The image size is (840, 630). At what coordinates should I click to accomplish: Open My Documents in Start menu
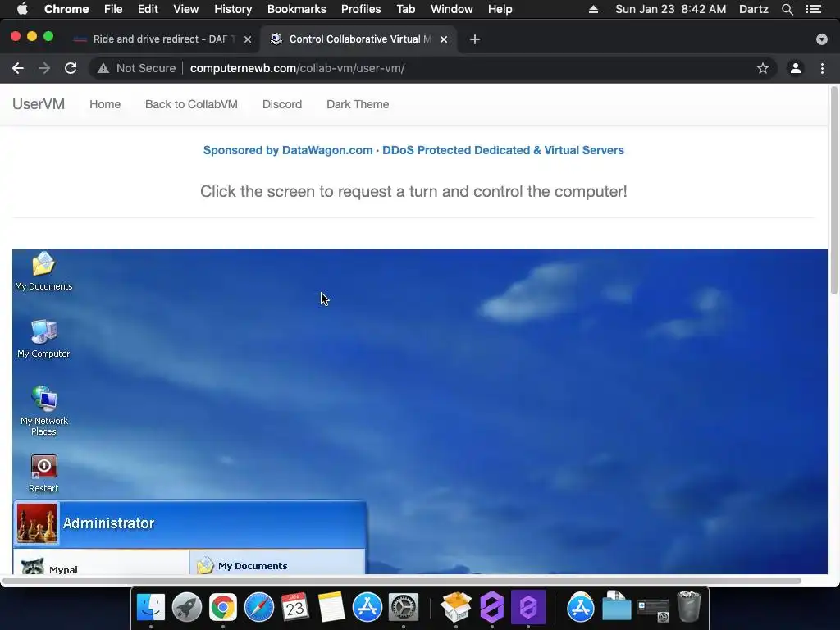(242, 566)
